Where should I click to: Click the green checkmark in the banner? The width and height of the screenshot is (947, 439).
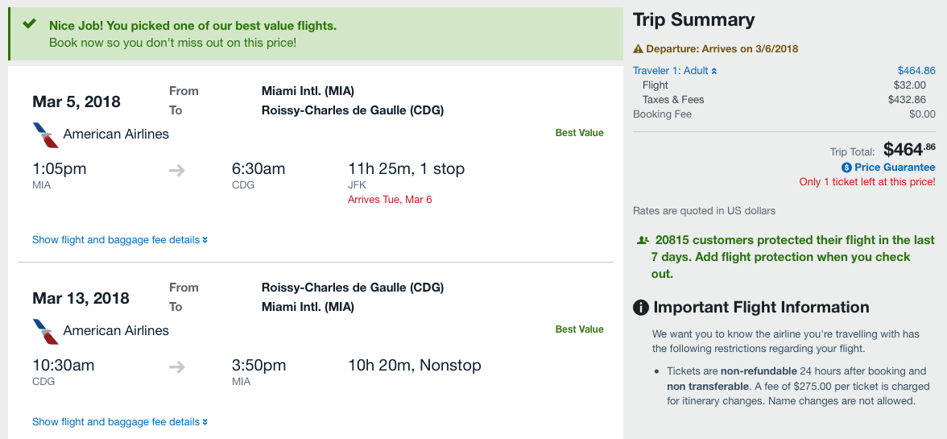point(29,25)
